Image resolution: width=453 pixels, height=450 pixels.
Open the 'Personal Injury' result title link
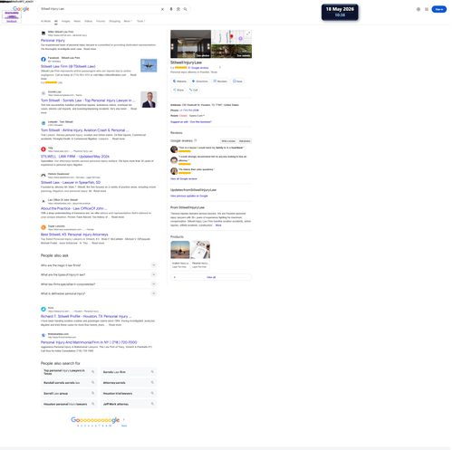click(53, 41)
